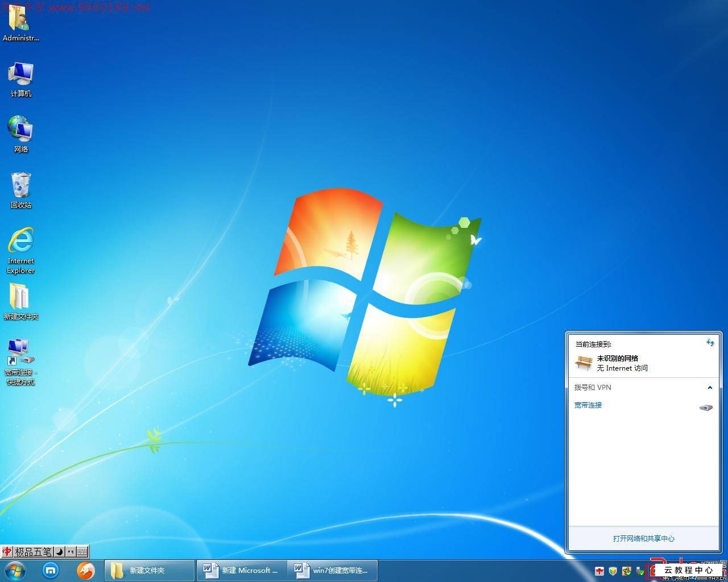Image resolution: width=728 pixels, height=582 pixels.
Task: Switch to win7创建宽带连 Word taskbar window
Action: tap(333, 570)
